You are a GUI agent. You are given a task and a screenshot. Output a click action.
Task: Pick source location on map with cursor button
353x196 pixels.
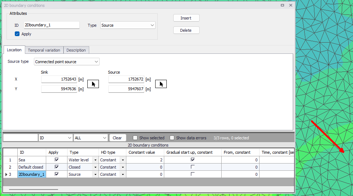pos(161,84)
